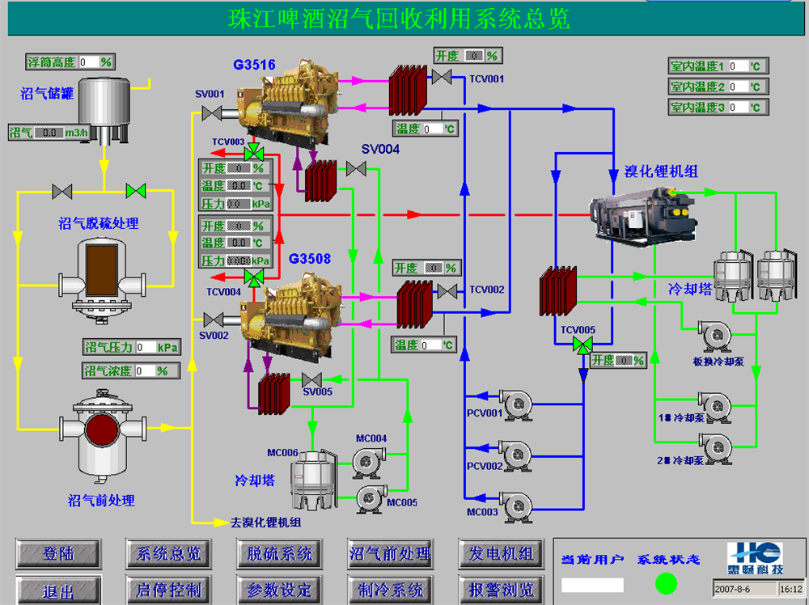Image resolution: width=809 pixels, height=605 pixels.
Task: Click the 当前用户 user field
Action: point(593,585)
